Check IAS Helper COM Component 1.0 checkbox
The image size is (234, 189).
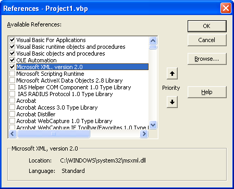(x=12, y=87)
